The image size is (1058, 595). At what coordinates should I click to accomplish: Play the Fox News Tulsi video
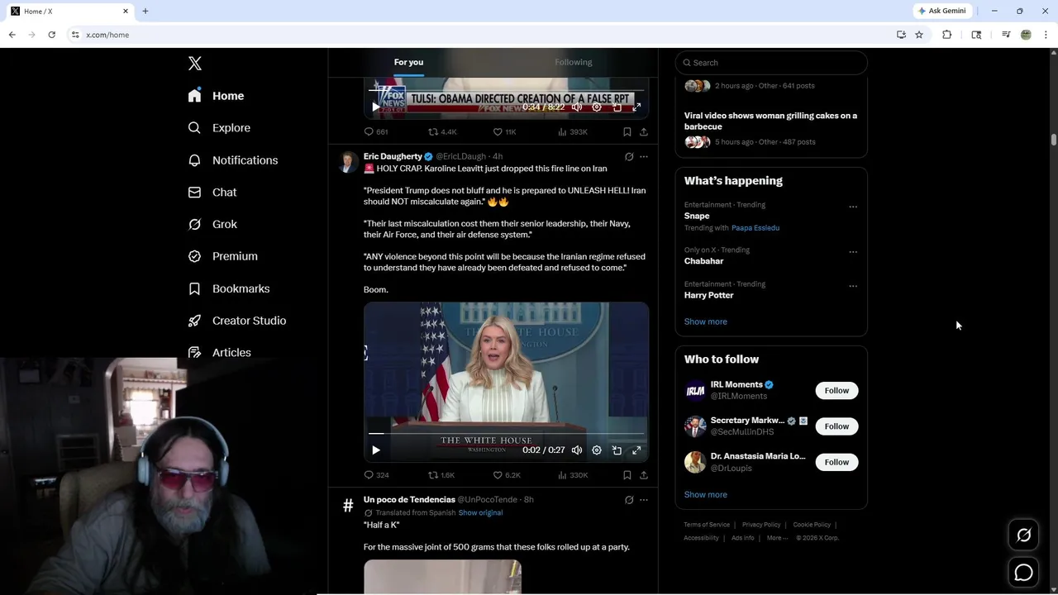pyautogui.click(x=375, y=107)
